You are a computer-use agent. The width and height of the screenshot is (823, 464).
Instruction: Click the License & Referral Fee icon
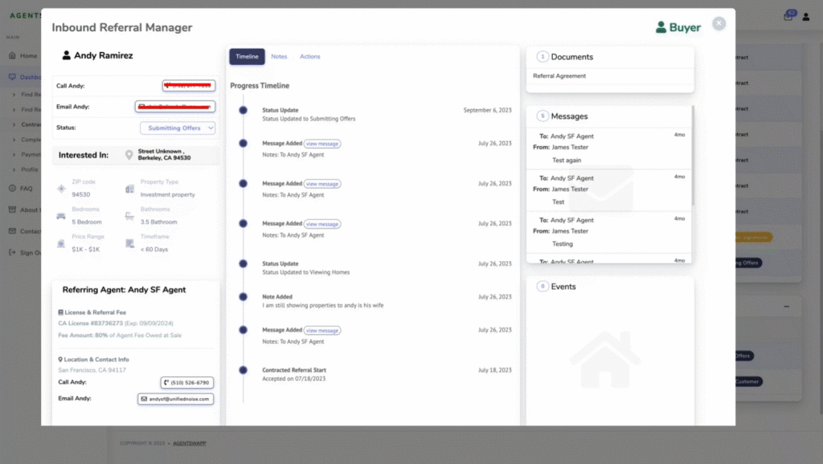[x=60, y=312]
